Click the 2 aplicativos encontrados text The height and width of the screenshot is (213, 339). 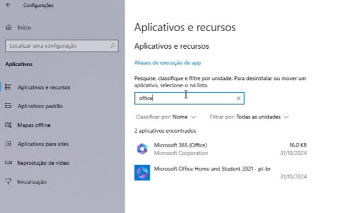click(x=165, y=131)
